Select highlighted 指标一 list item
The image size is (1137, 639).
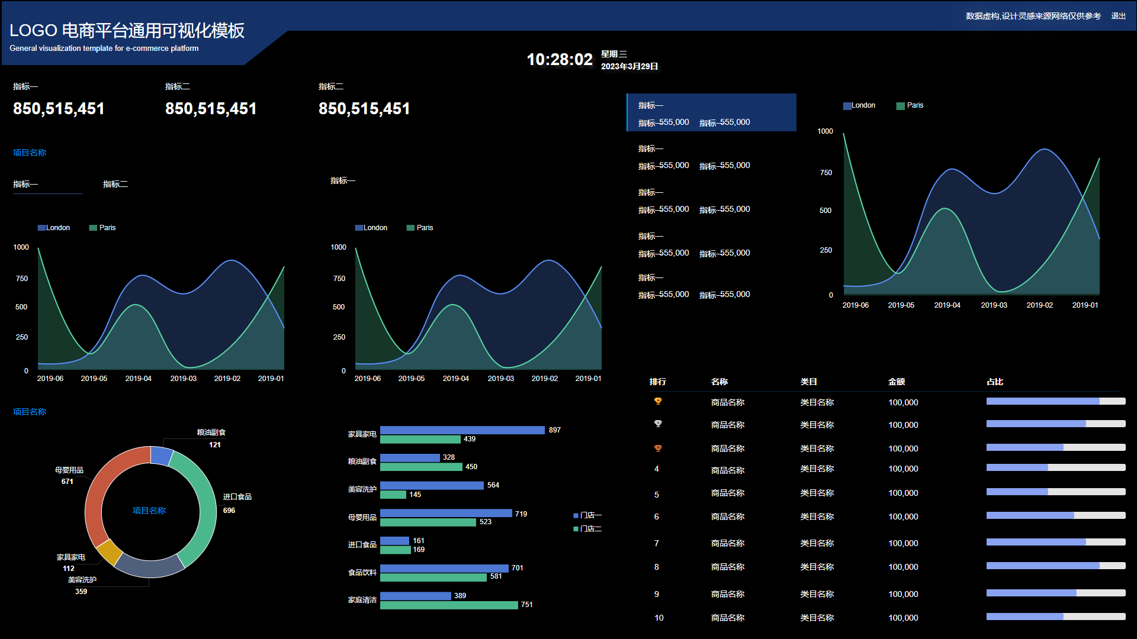click(711, 112)
